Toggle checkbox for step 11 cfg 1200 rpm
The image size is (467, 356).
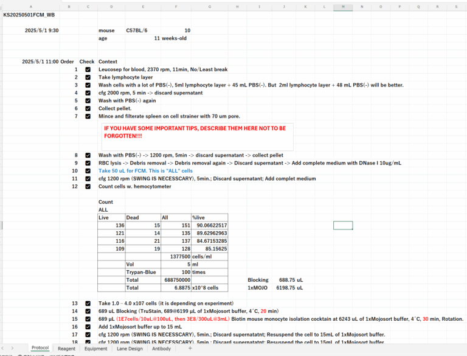pos(88,178)
